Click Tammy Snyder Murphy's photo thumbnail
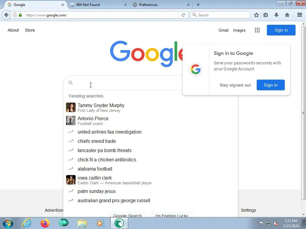The height and width of the screenshot is (229, 306). pos(71,107)
